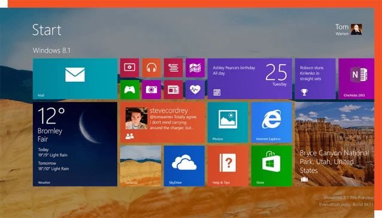Open Weather tile showing Bromley 12°

(75, 144)
